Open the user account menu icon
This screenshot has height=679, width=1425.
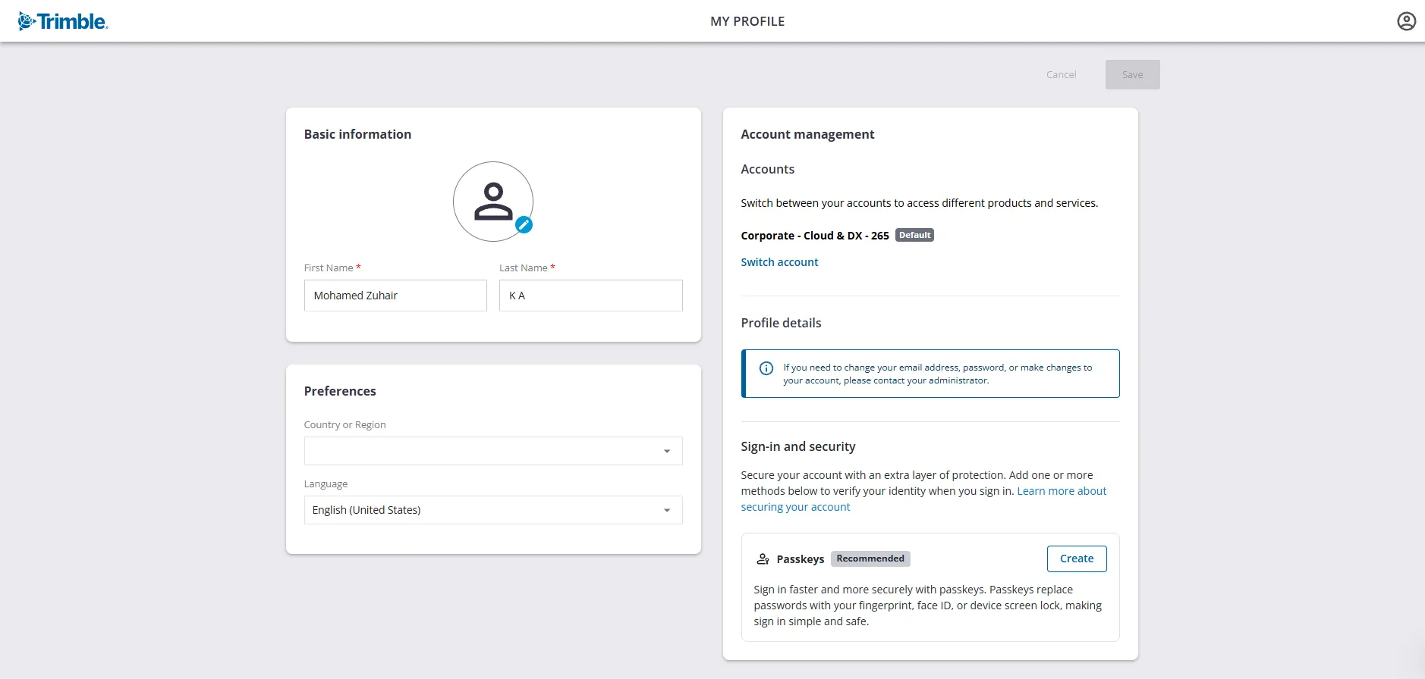coord(1406,21)
